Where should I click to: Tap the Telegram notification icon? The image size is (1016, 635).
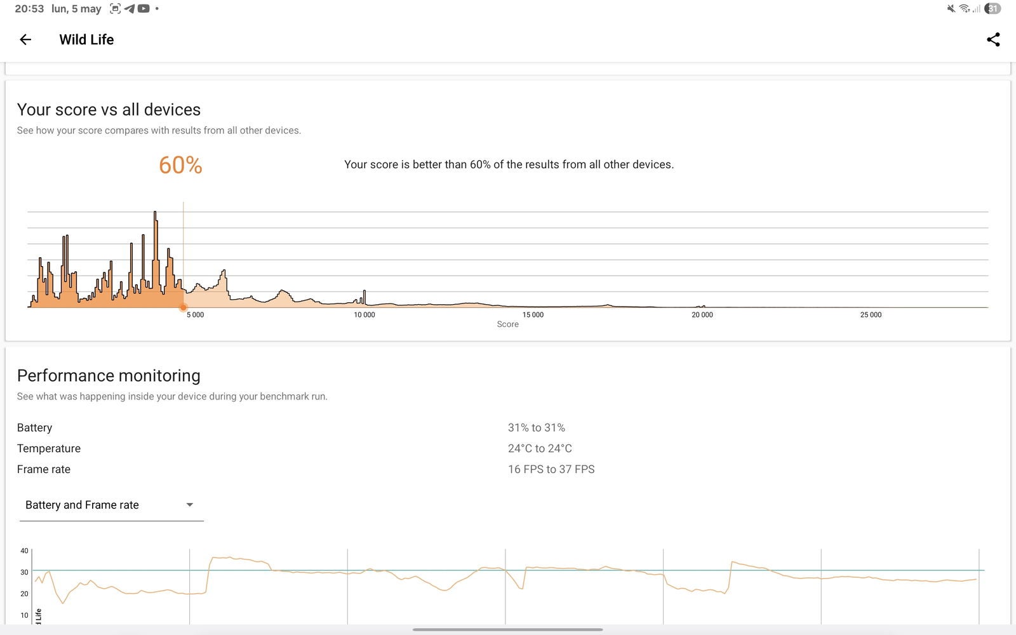point(130,9)
